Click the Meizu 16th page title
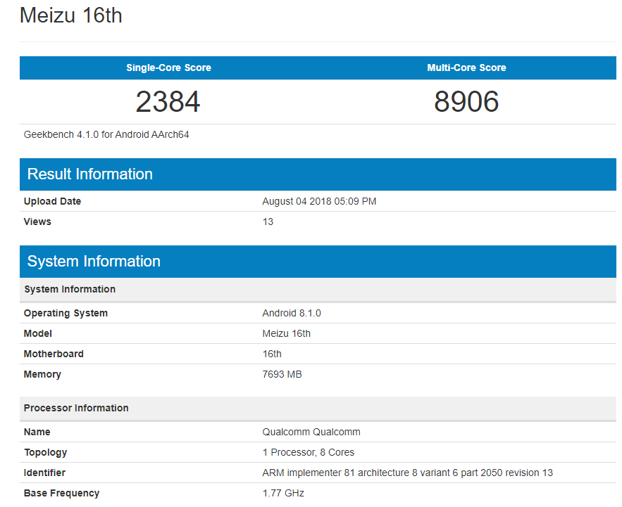The width and height of the screenshot is (622, 507). tap(71, 15)
